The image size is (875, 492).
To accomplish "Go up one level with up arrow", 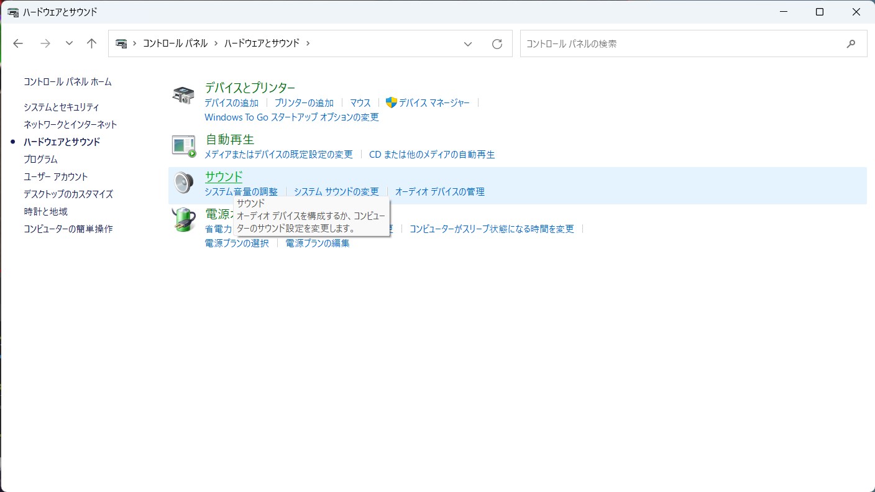I will pyautogui.click(x=92, y=43).
